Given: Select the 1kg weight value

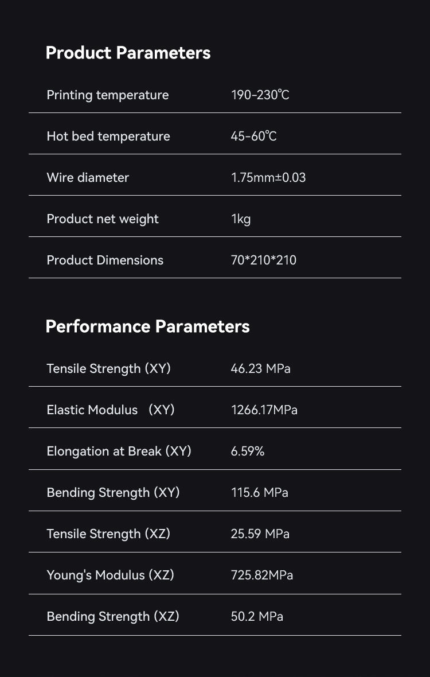Looking at the screenshot, I should click(x=241, y=219).
